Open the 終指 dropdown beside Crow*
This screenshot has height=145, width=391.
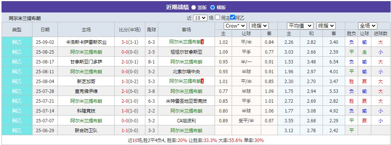point(259,26)
